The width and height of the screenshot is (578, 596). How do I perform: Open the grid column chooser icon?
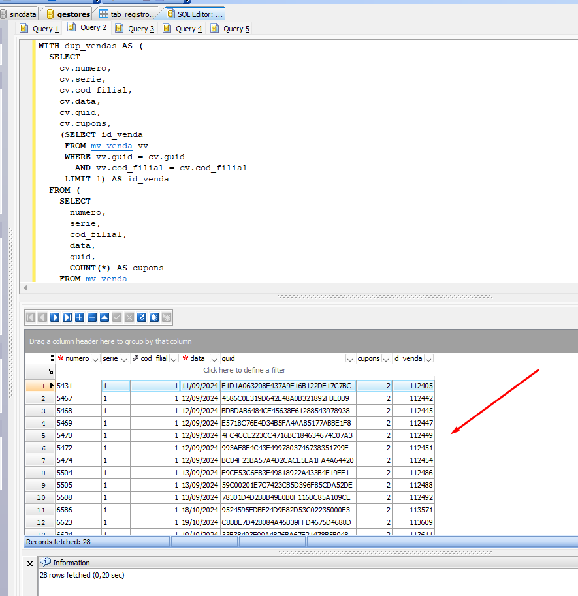pyautogui.click(x=52, y=358)
